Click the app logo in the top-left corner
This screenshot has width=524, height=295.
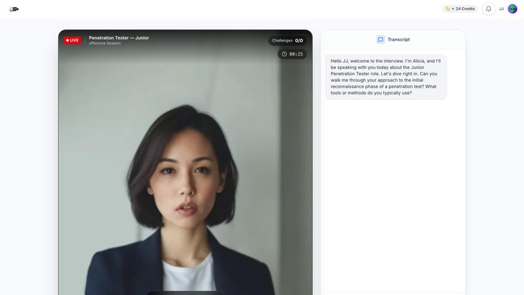coord(14,9)
